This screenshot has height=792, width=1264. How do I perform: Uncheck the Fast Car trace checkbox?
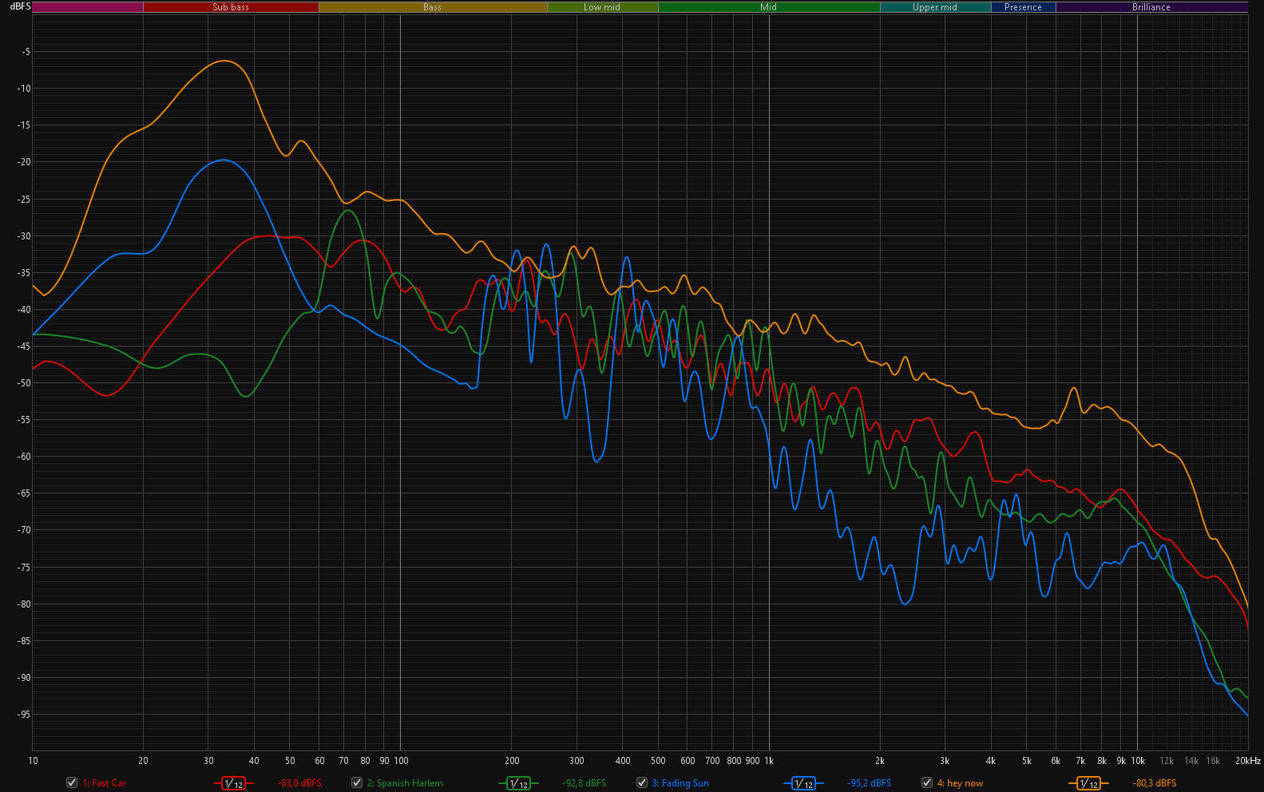point(72,782)
